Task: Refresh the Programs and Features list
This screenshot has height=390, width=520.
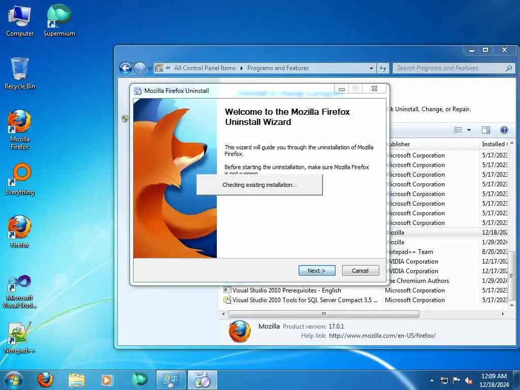Action: 383,69
